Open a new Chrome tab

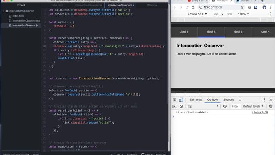(x=263, y=1)
